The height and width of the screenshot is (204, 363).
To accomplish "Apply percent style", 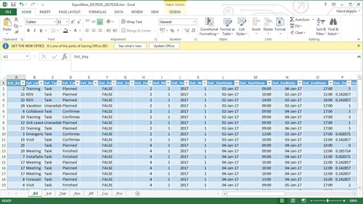I will [172, 30].
